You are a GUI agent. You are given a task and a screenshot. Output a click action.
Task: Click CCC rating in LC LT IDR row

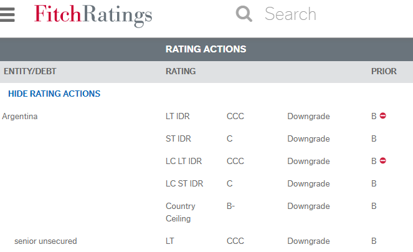(x=235, y=161)
